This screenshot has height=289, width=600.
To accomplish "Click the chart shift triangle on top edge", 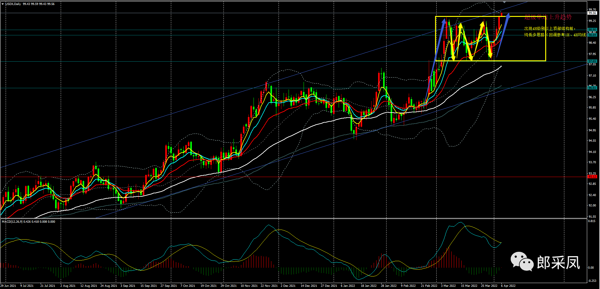I will click(x=504, y=2).
